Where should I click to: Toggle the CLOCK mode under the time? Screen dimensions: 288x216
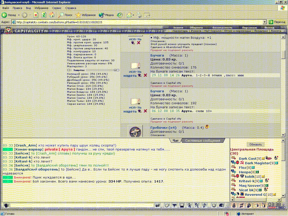point(272,207)
